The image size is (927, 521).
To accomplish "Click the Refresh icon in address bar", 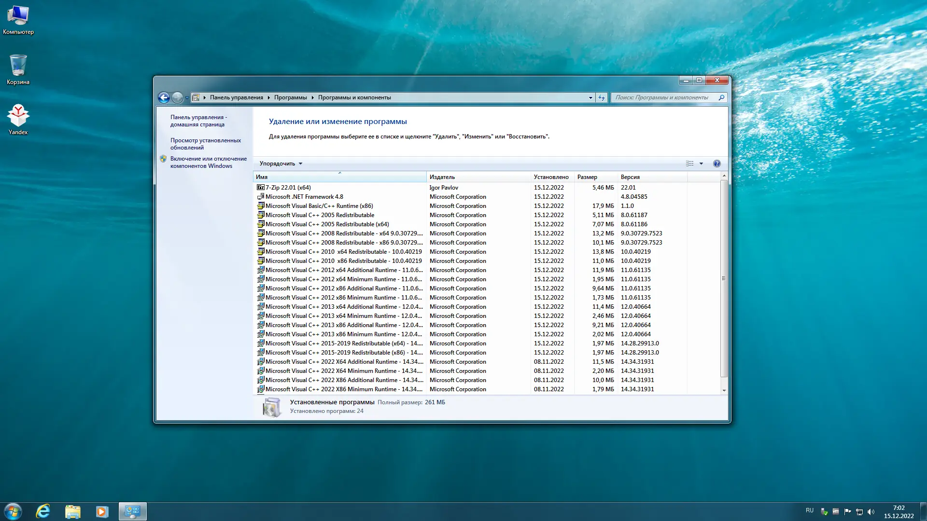I will coord(601,97).
